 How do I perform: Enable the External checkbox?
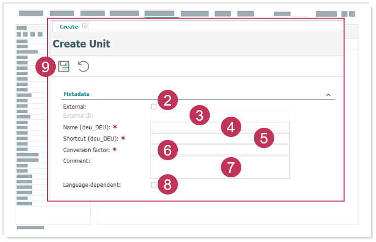tap(154, 107)
